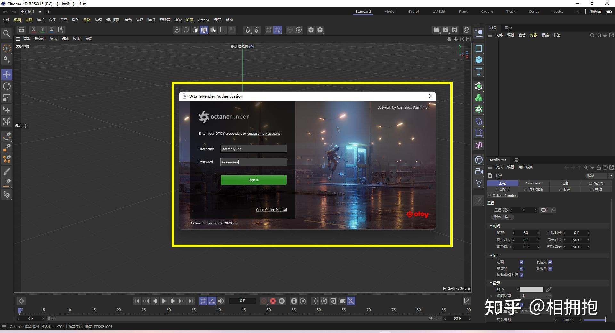
Task: Open the Open Online Manual link
Action: point(271,210)
